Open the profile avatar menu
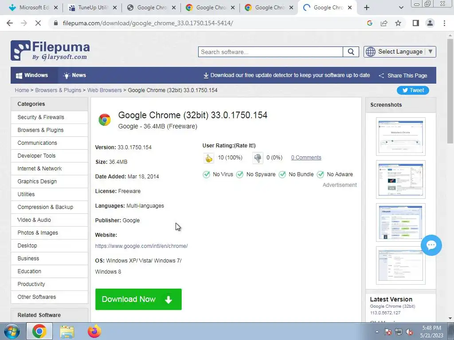Screen dimensions: 454x340 (430, 23)
